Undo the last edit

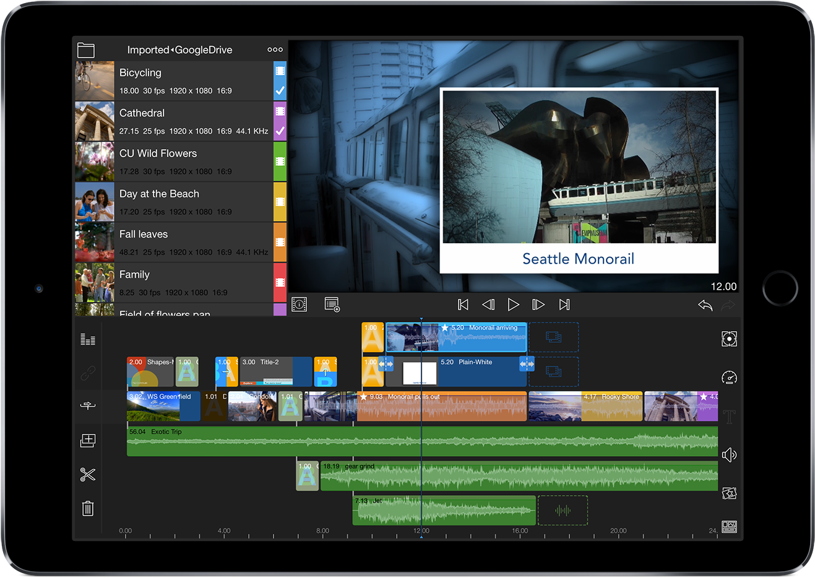[x=705, y=304]
